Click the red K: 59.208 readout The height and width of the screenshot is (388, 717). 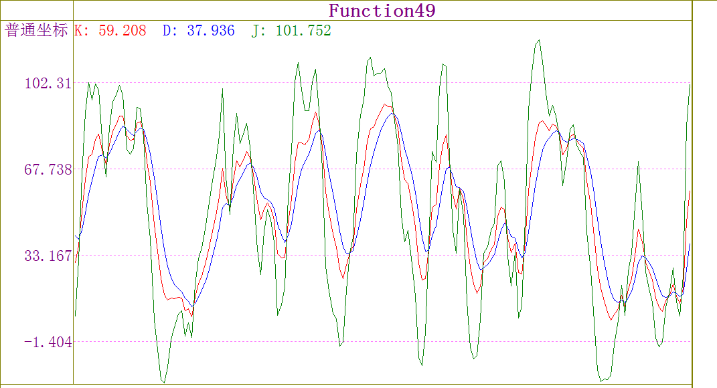pyautogui.click(x=110, y=31)
